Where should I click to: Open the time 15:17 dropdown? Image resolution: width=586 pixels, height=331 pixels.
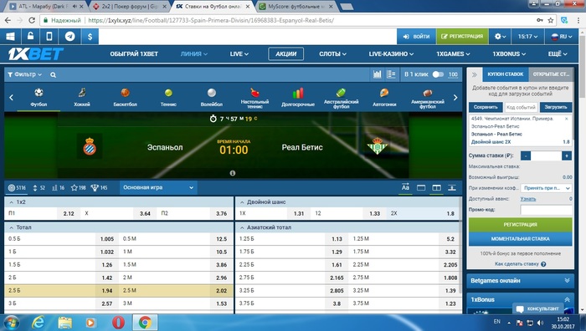[527, 37]
